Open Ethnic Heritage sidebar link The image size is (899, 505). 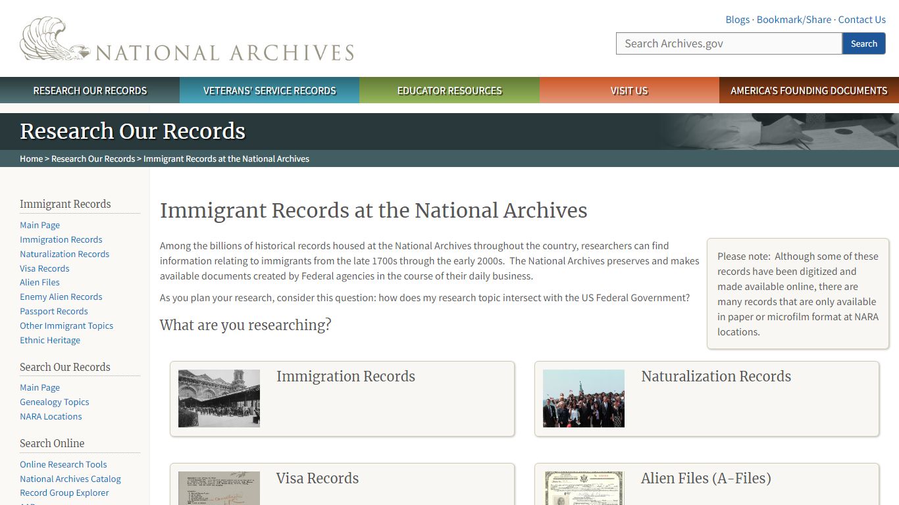click(50, 340)
